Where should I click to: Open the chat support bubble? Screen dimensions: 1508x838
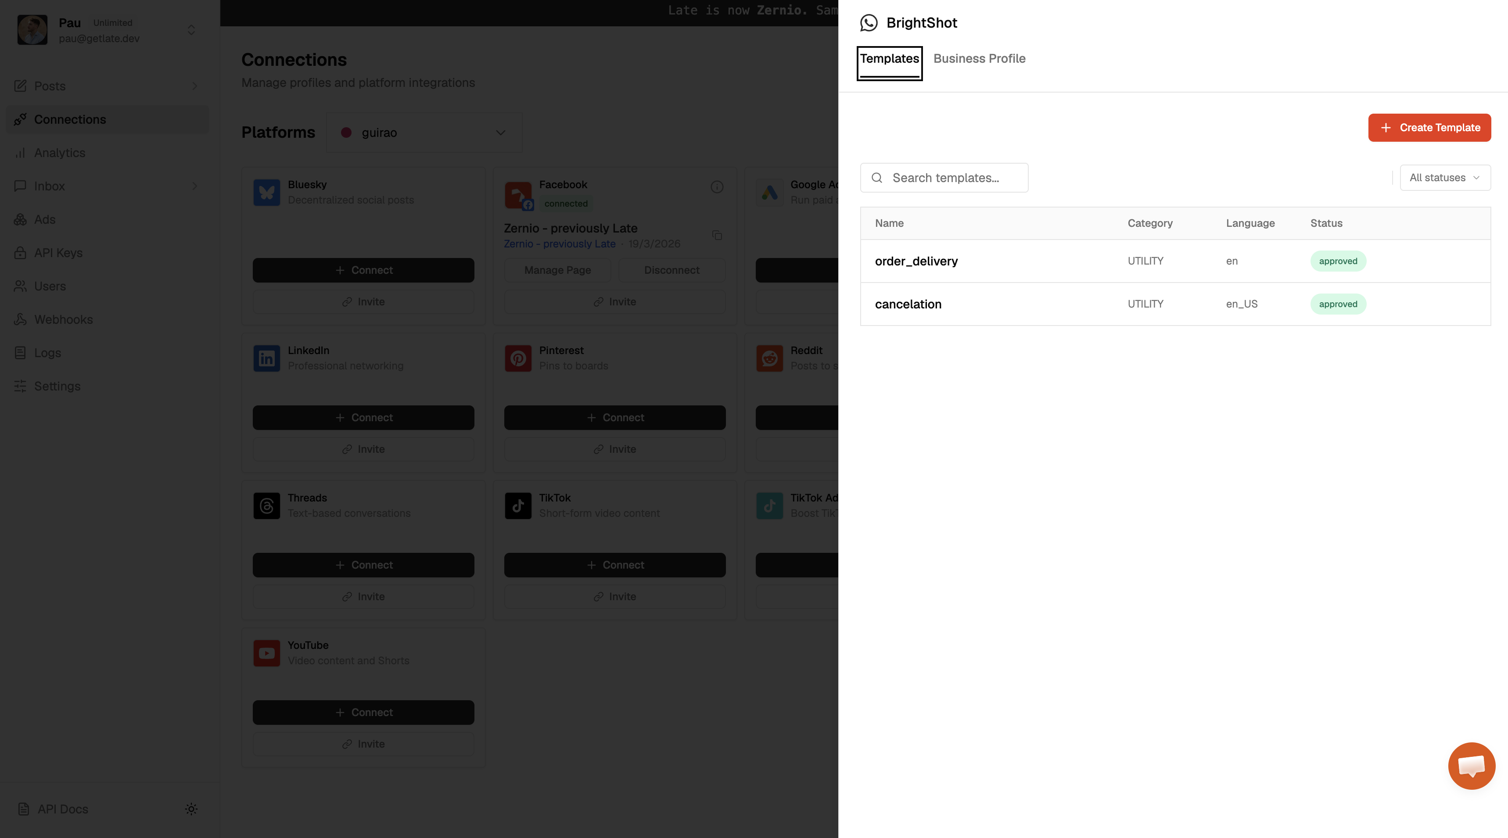tap(1472, 766)
